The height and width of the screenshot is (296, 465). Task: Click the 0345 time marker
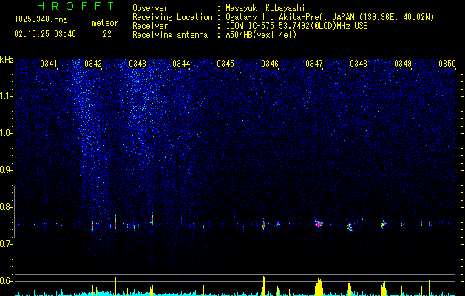pyautogui.click(x=225, y=64)
